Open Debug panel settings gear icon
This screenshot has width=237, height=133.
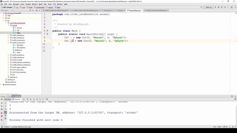tap(232, 96)
